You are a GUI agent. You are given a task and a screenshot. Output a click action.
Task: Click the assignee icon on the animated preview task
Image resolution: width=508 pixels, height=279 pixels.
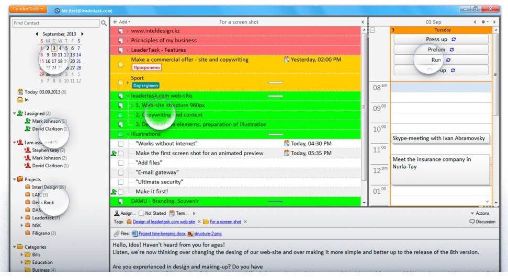(x=114, y=153)
